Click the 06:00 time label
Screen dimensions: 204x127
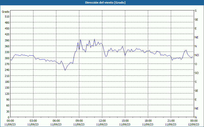(x=56, y=121)
